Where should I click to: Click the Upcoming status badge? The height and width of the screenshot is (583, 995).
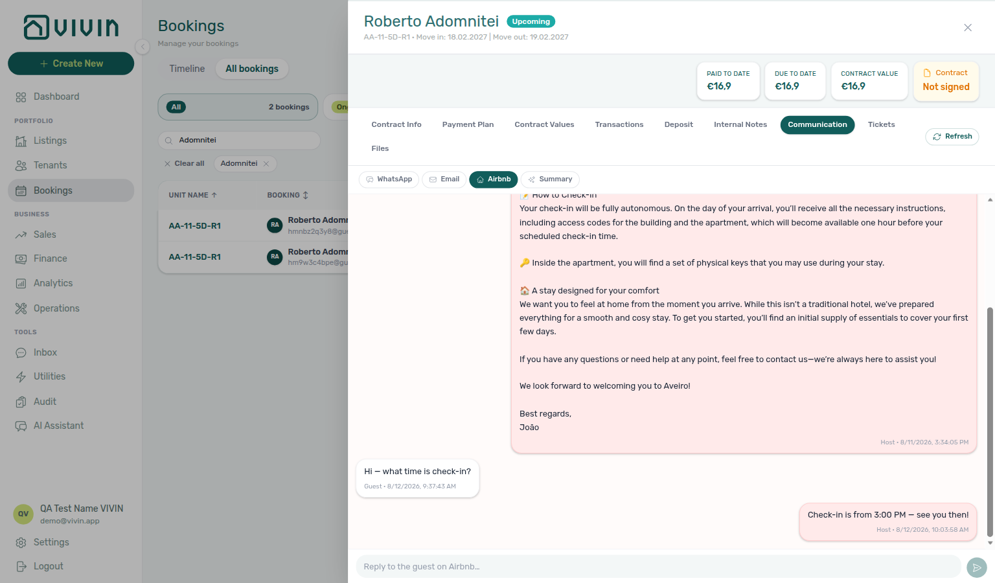pos(531,21)
